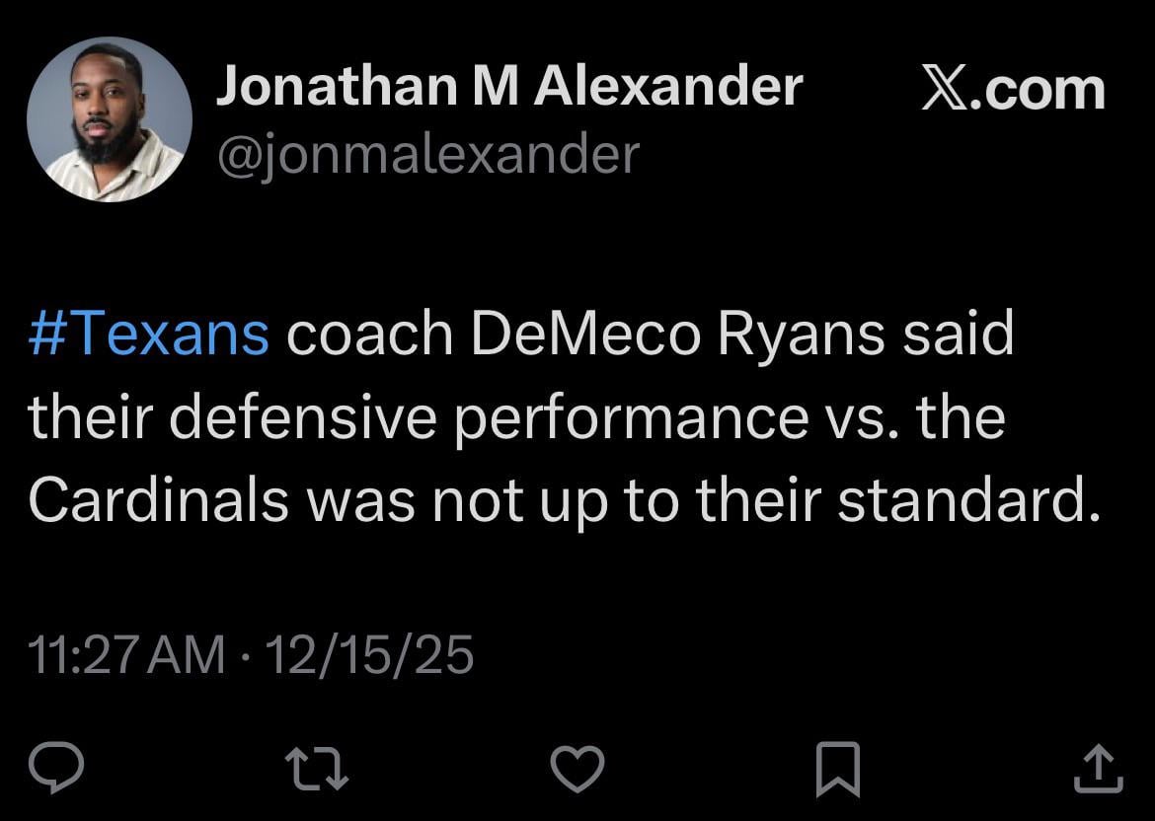Open replies with the speech bubble icon
Screen dimensions: 1155x821
pyautogui.click(x=58, y=765)
